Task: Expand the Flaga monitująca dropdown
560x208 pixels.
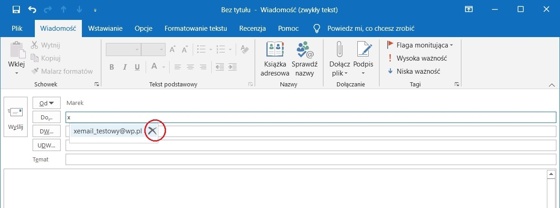Action: pos(451,45)
